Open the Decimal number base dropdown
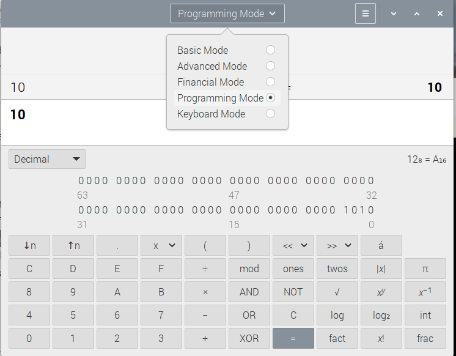Viewport: 456px width, 356px height. click(47, 159)
